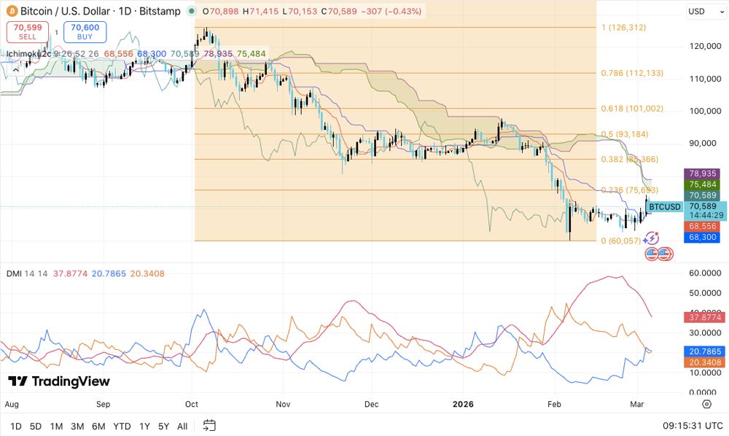
Task: Choose the 5Y time range
Action: 163,426
